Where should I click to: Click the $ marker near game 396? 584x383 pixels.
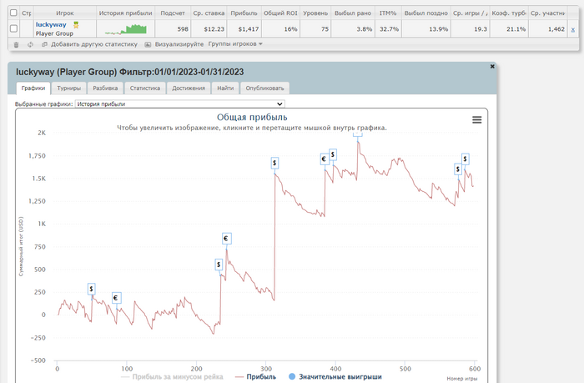point(333,154)
